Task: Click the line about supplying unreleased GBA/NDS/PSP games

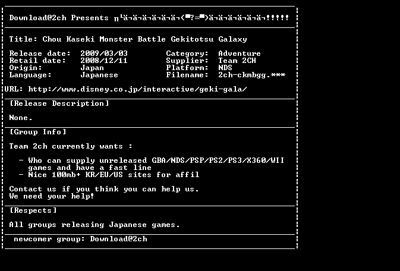Action: pos(152,160)
